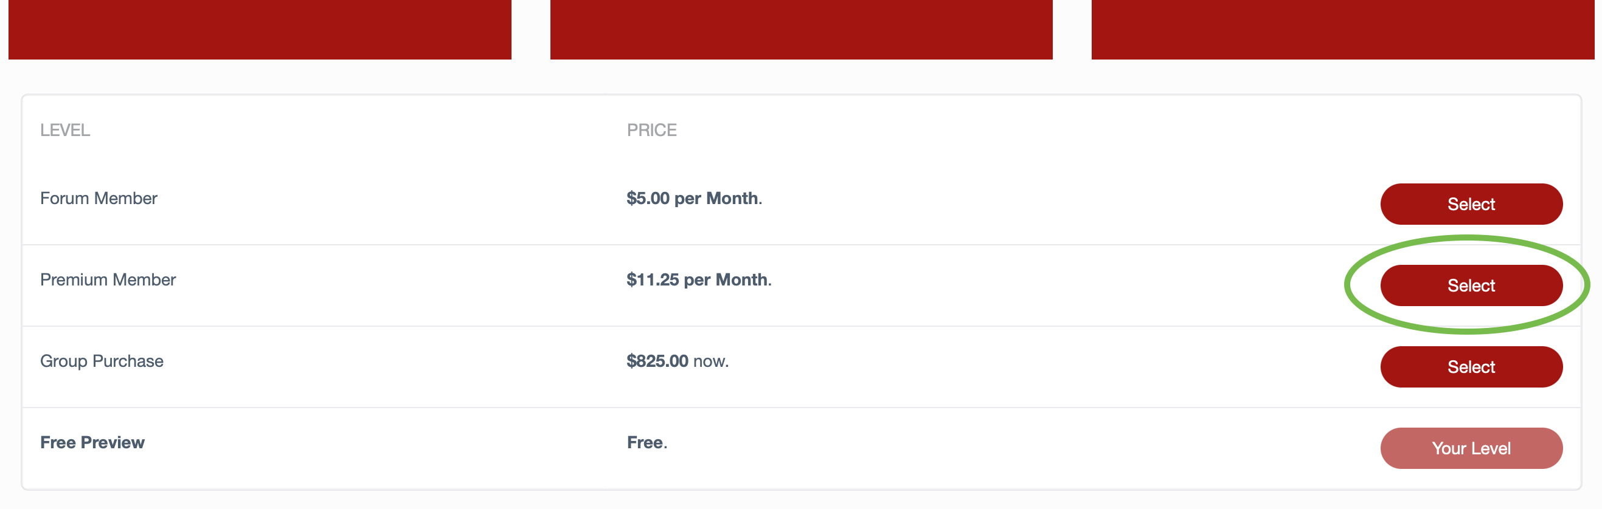
Task: Click the PRICE column header
Action: 651,130
